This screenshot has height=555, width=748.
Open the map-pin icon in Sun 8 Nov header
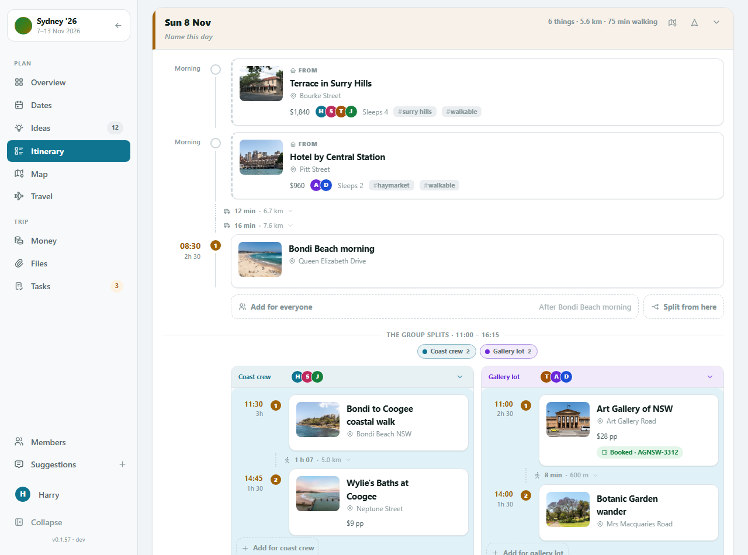673,23
